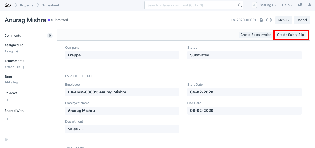The height and width of the screenshot is (148, 315).
Task: Click Create Sales Invoice button
Action: (x=256, y=35)
